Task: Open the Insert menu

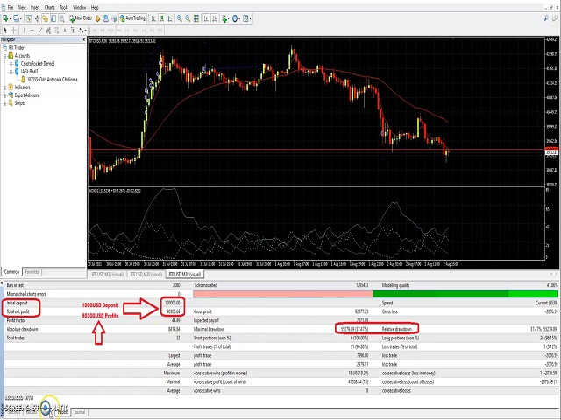Action: (35, 7)
